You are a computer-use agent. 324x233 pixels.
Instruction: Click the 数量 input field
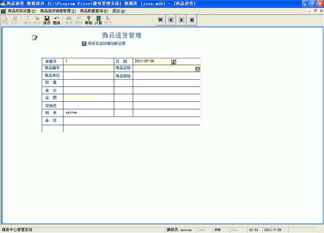(89, 83)
